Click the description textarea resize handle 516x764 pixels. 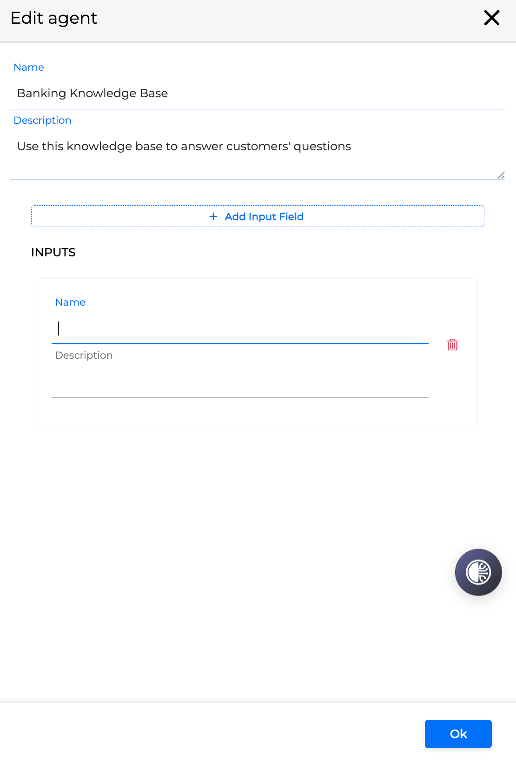[501, 175]
